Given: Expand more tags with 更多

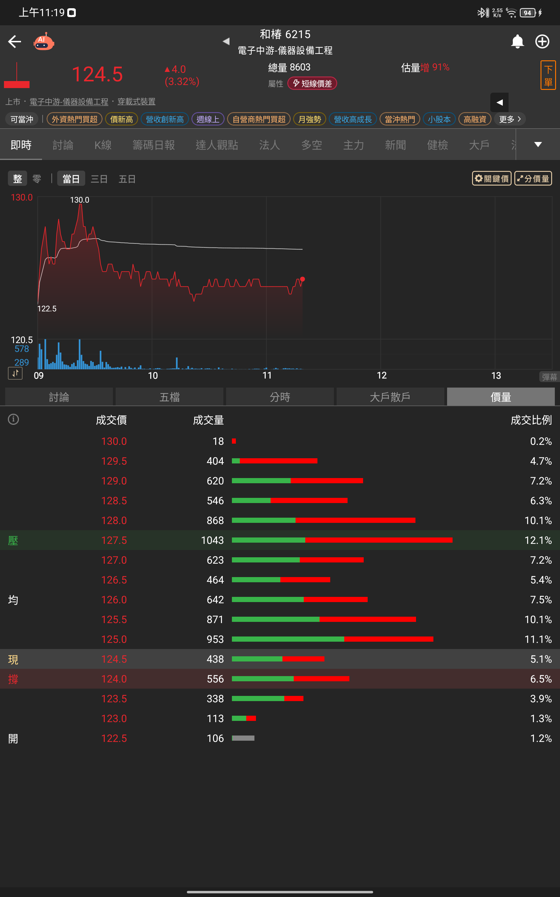Looking at the screenshot, I should tap(509, 119).
